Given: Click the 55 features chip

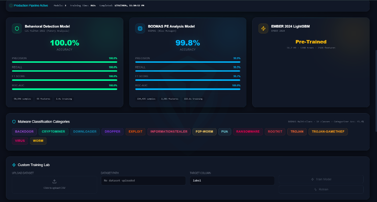Looking at the screenshot, I should coord(43,99).
